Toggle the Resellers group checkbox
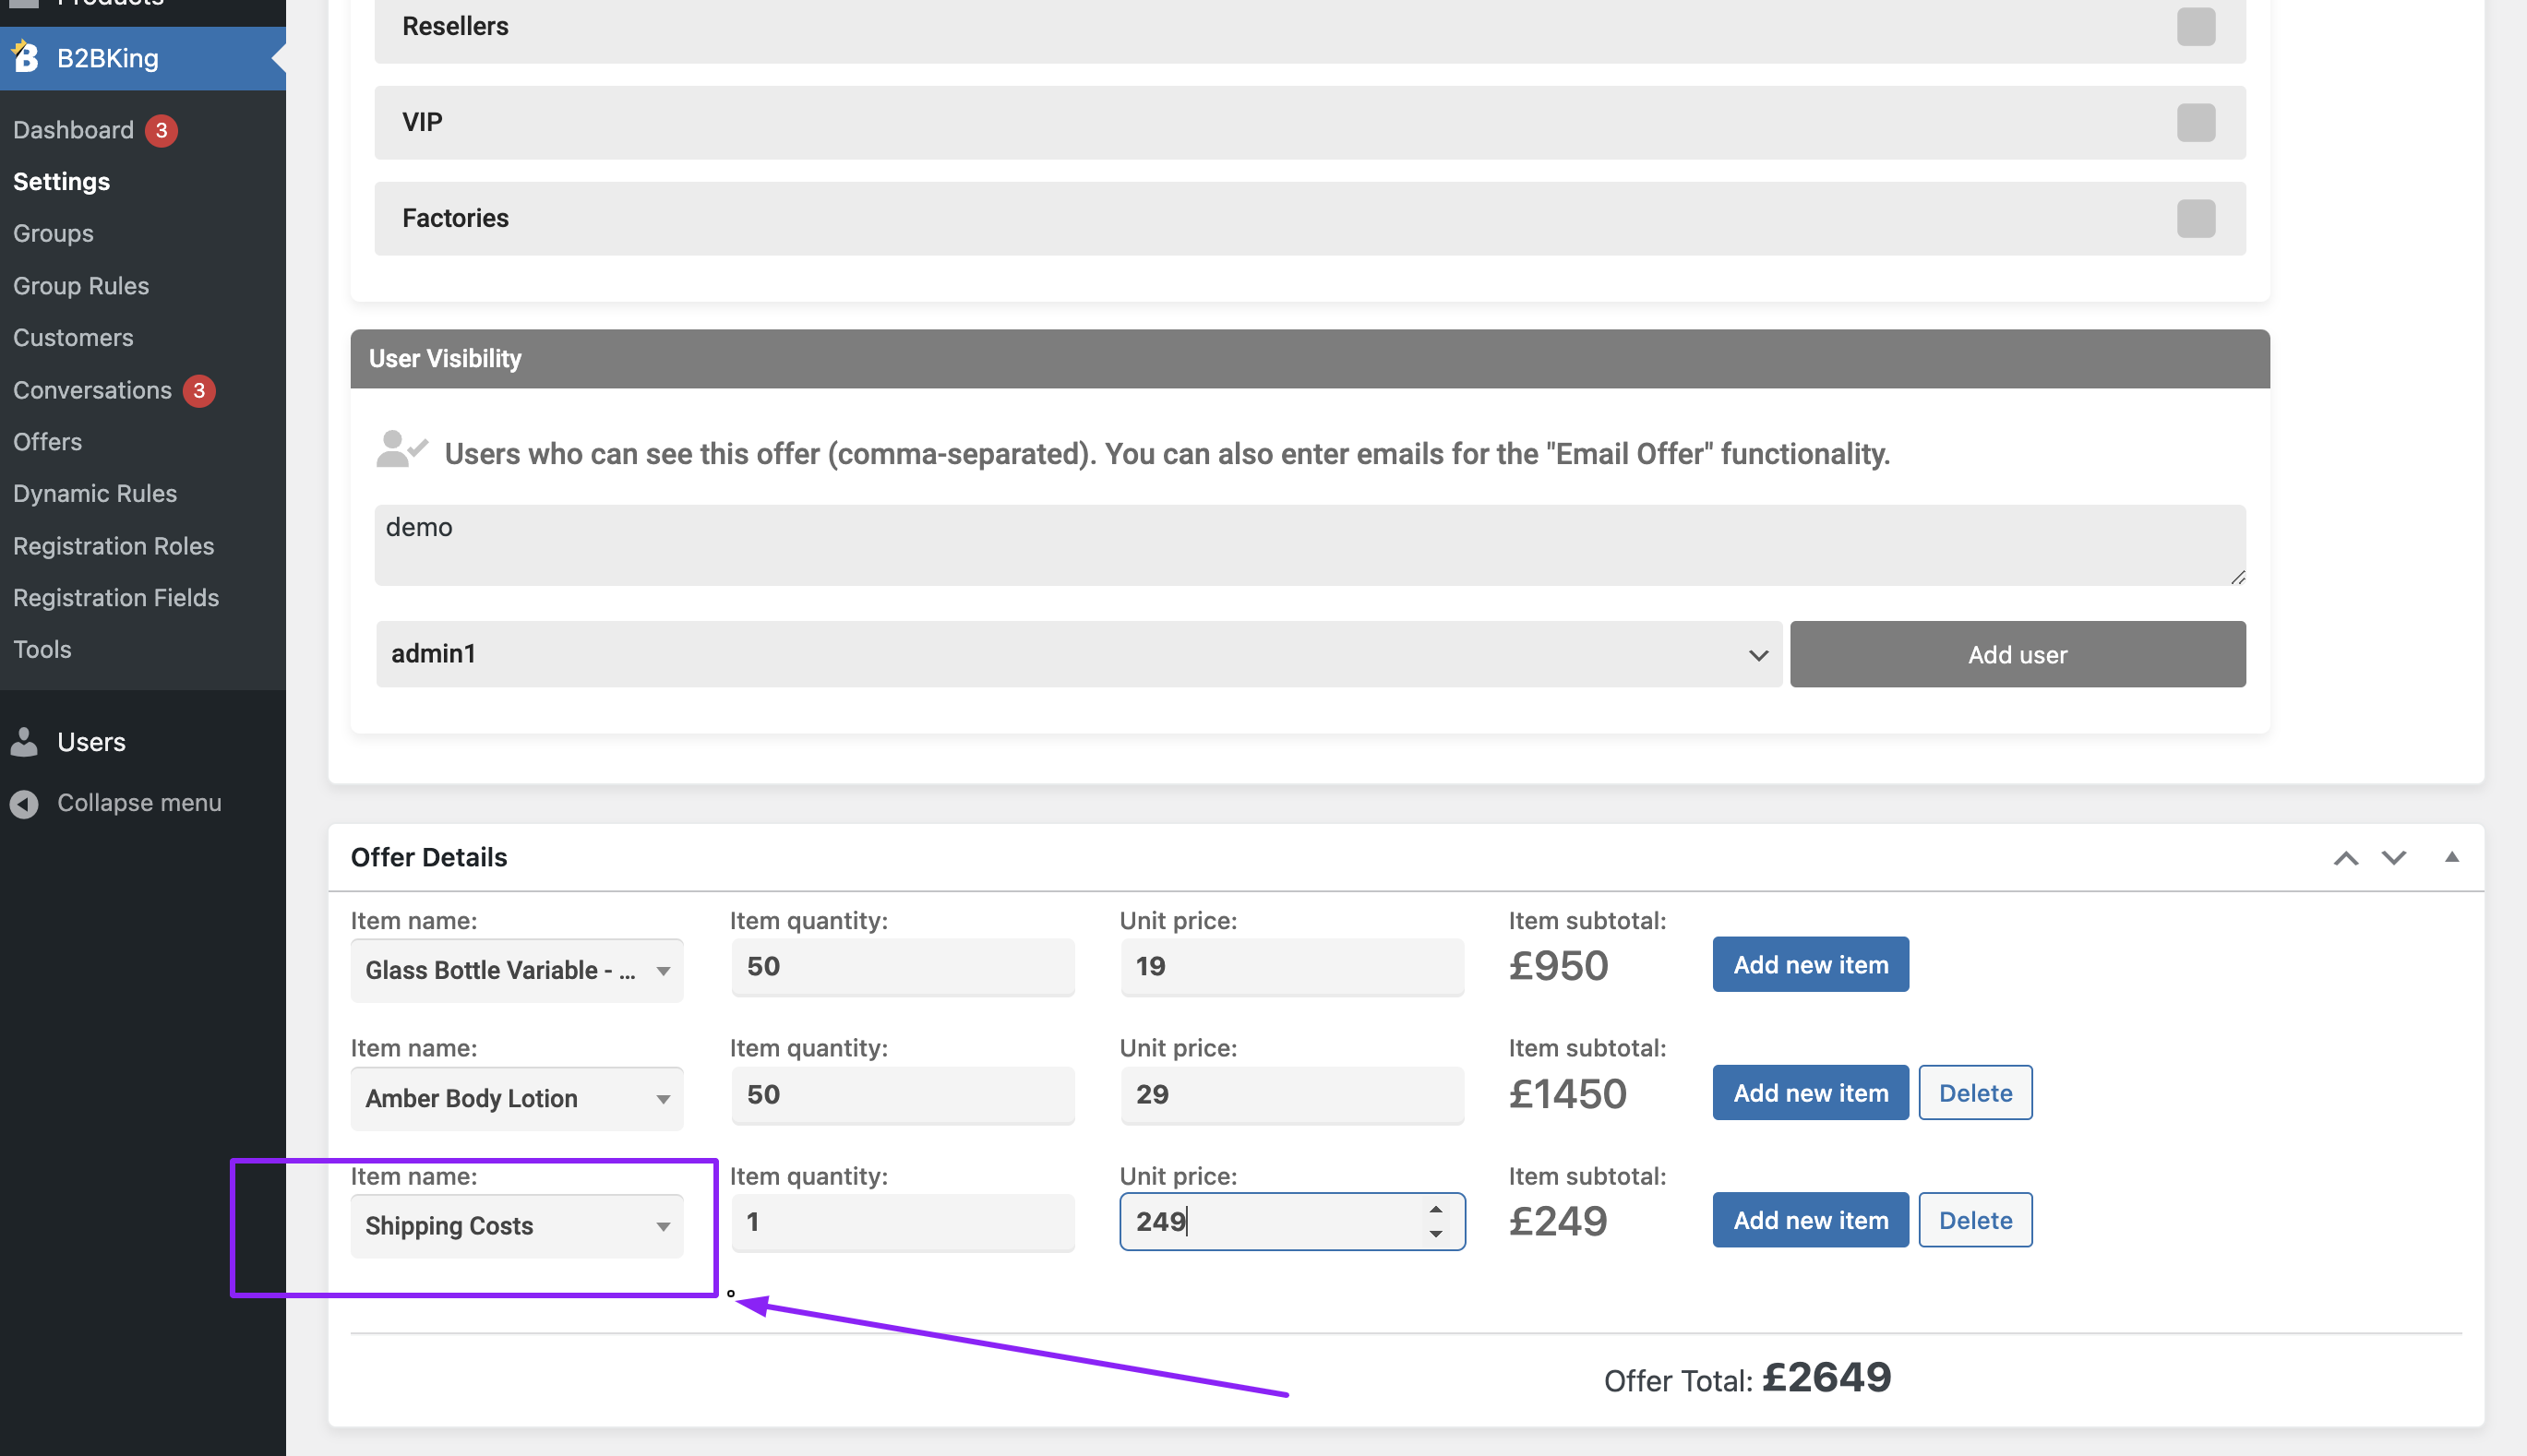 (x=2196, y=27)
